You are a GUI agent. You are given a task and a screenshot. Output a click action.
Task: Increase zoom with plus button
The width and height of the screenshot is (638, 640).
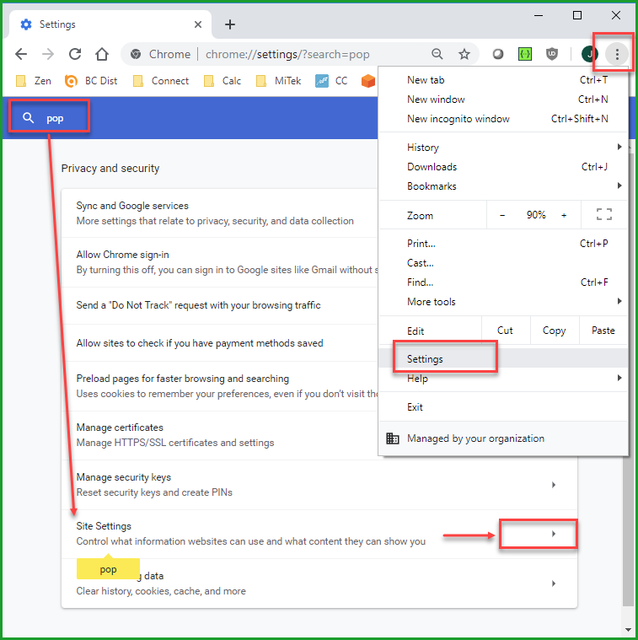click(x=564, y=215)
